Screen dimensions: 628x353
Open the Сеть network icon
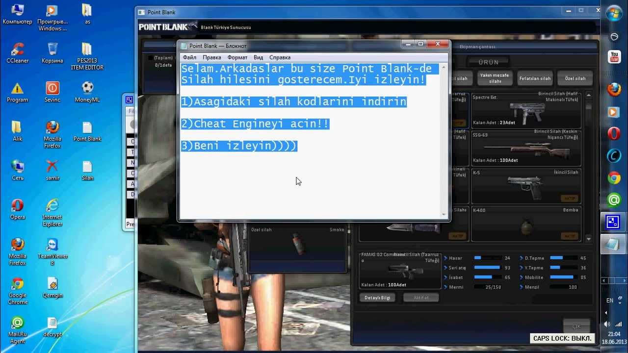[18, 171]
